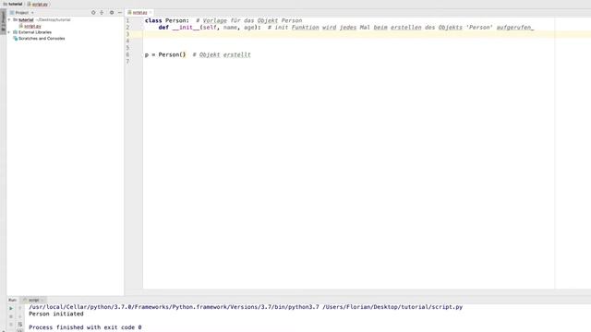This screenshot has height=332, width=591.
Task: Open the vertical Project tool window tab
Action: click(x=3, y=20)
